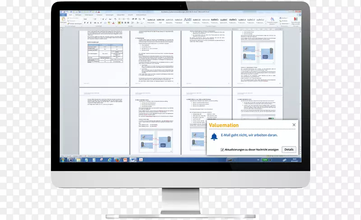Switch to the Ansicht ribbon tab
Screen dimensions: 361x220
pyautogui.click(x=130, y=15)
